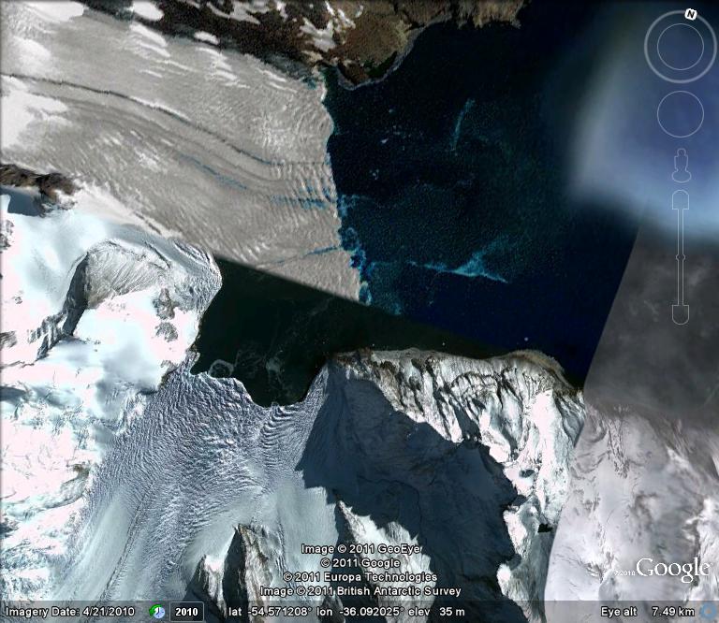This screenshot has width=719, height=623.
Task: Click the Europa Technologies copyright text
Action: (x=360, y=577)
